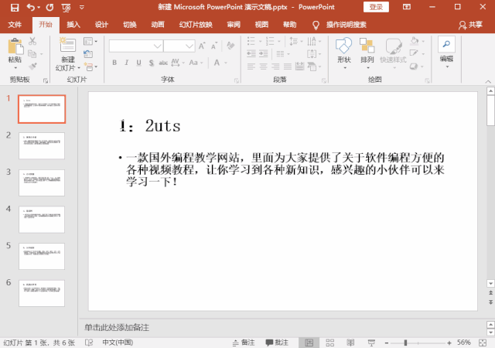Click the slide title "1: 2uts"
Image resolution: width=495 pixels, height=348 pixels.
click(x=150, y=126)
